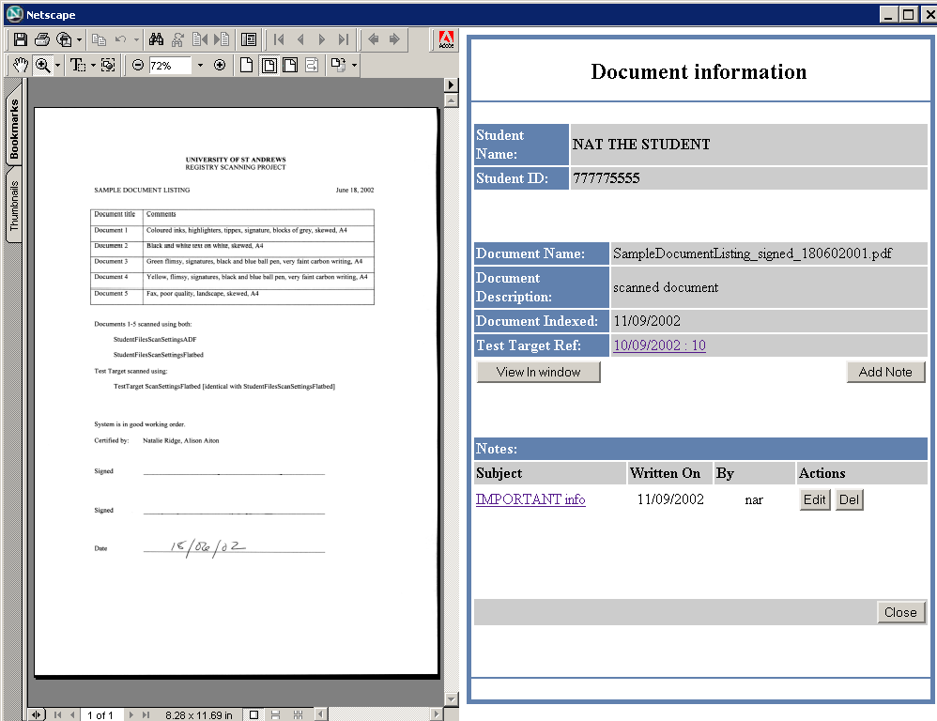The width and height of the screenshot is (937, 721).
Task: Click the Print icon in toolbar
Action: [42, 39]
